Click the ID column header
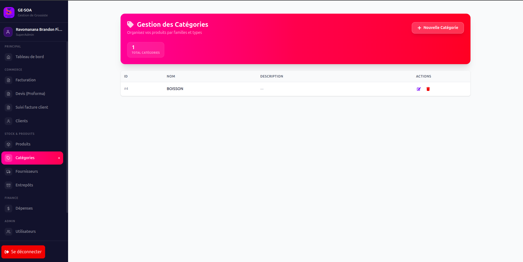The height and width of the screenshot is (262, 523). click(126, 76)
